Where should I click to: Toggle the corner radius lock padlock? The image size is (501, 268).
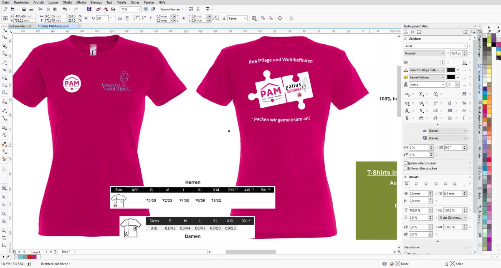[x=183, y=18]
